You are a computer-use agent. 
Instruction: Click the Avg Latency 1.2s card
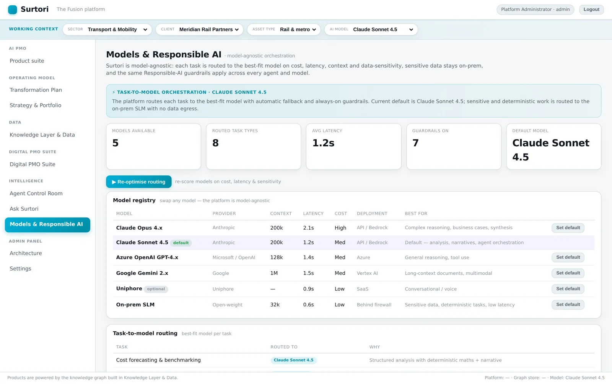point(354,146)
